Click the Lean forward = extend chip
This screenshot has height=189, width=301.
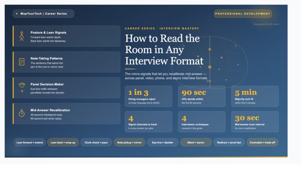click(29, 142)
